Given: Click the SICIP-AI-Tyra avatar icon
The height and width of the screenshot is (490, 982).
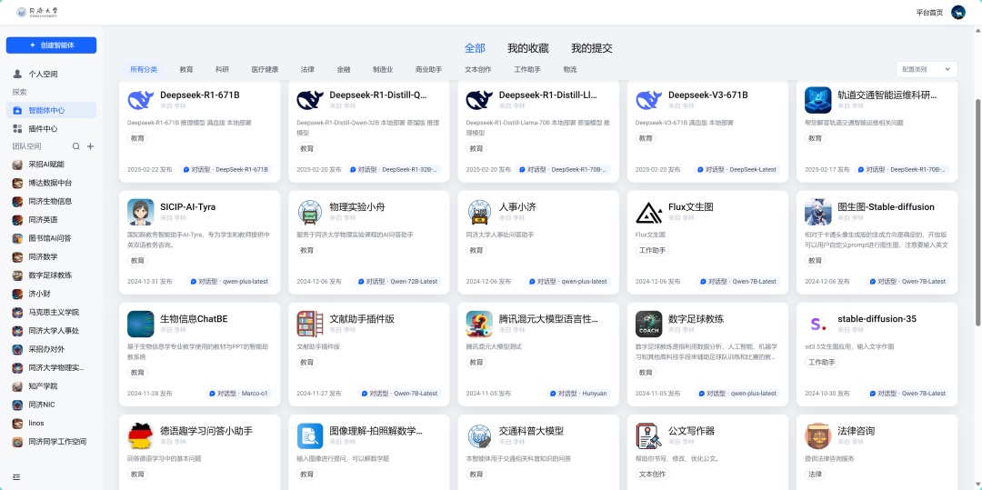Looking at the screenshot, I should (x=140, y=212).
